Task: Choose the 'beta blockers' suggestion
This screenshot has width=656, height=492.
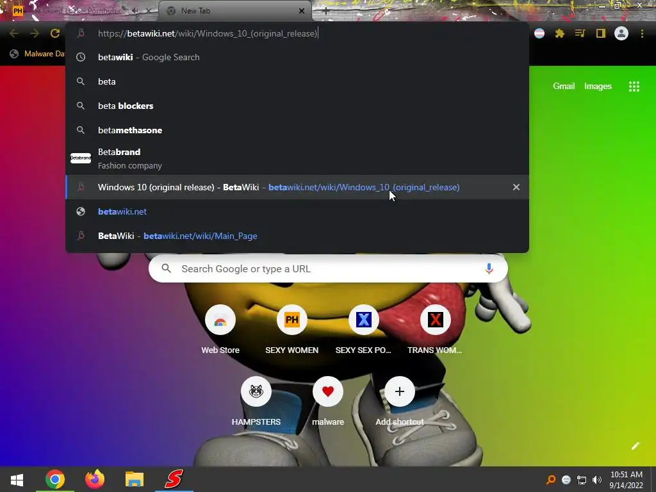Action: pos(297,106)
